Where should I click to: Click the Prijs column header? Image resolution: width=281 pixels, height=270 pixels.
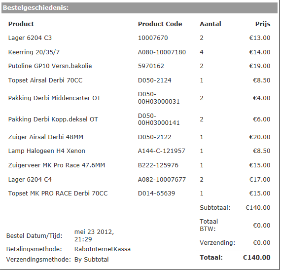coord(263,24)
